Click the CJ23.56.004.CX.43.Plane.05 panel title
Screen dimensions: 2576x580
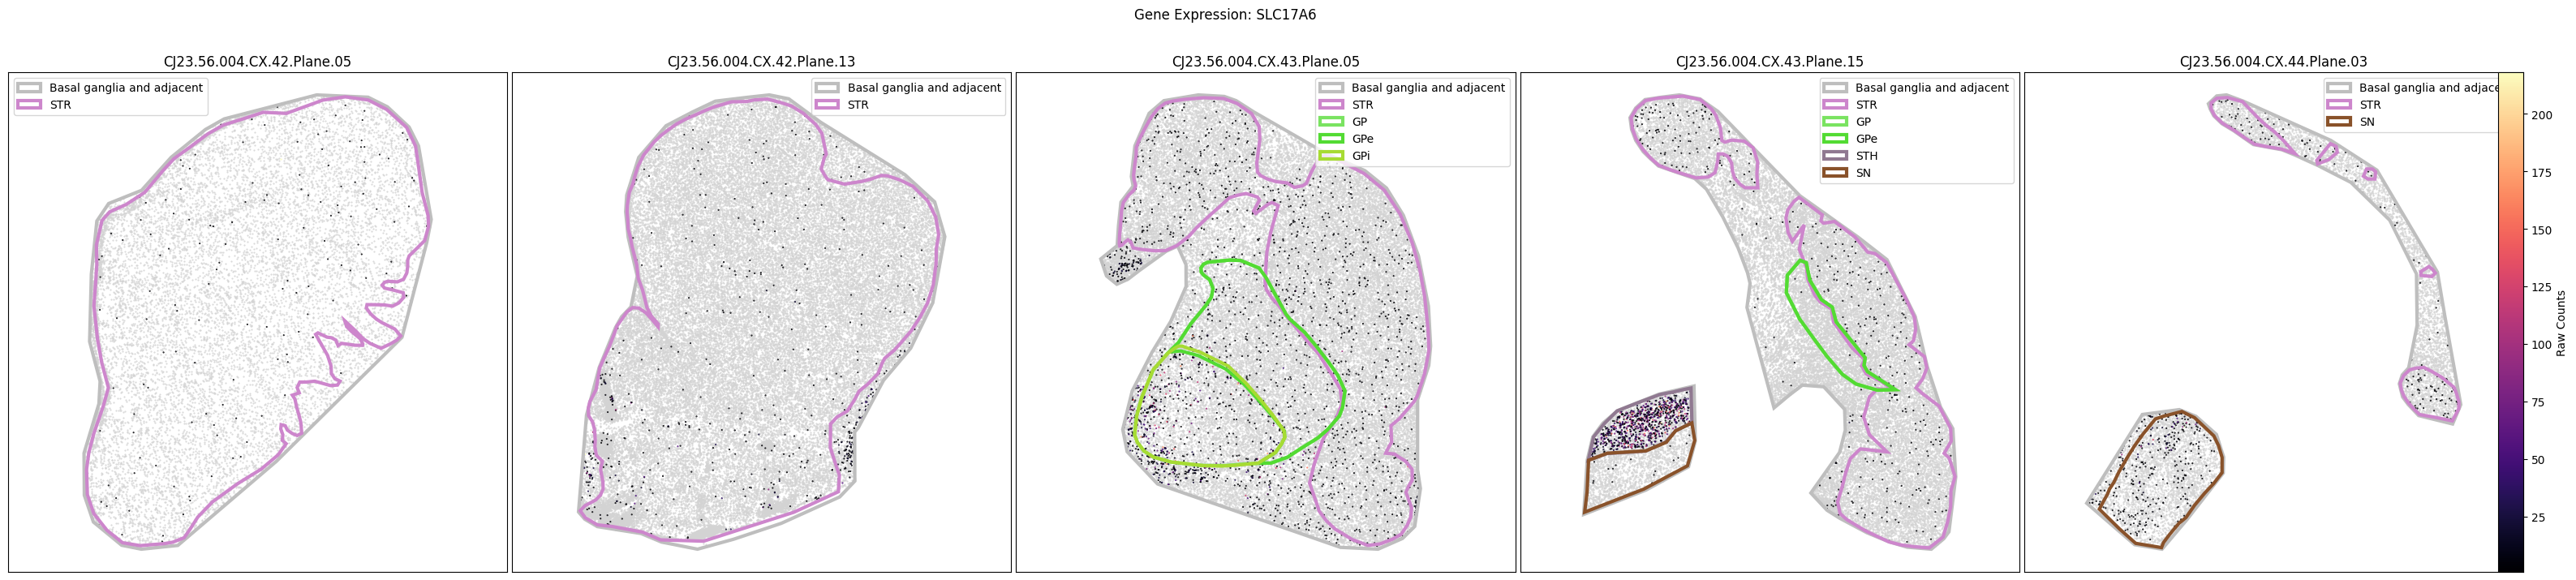1265,62
